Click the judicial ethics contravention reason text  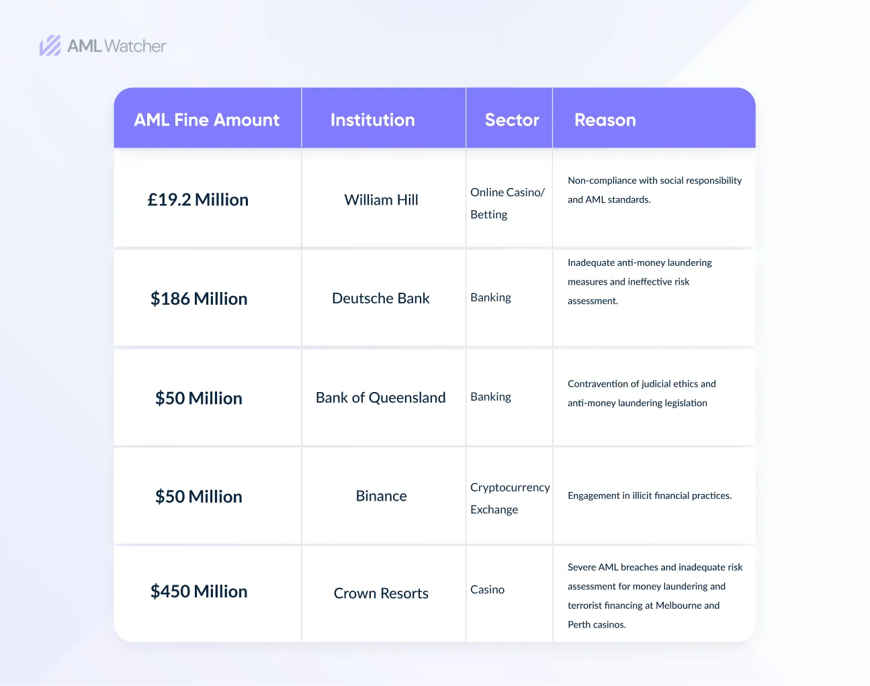(641, 393)
